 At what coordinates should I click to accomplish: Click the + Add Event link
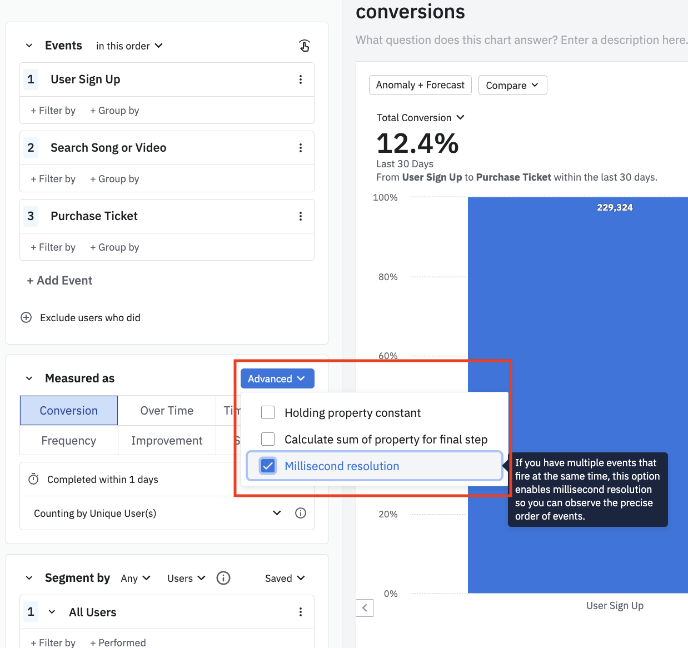(x=59, y=281)
